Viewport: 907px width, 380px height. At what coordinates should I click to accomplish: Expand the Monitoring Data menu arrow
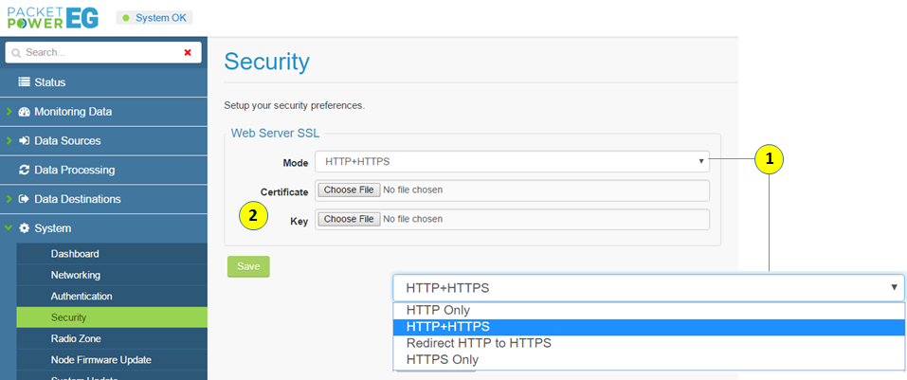pos(9,112)
